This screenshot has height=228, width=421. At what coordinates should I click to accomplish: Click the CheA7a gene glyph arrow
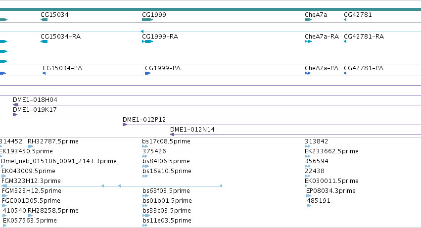point(308,20)
